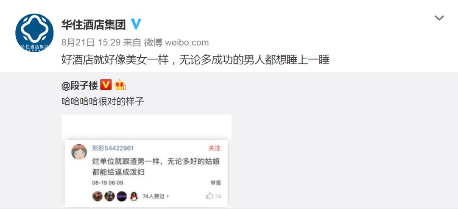Screen dimensions: 458x209
Task: Click the second liker avatar
Action: point(109,196)
